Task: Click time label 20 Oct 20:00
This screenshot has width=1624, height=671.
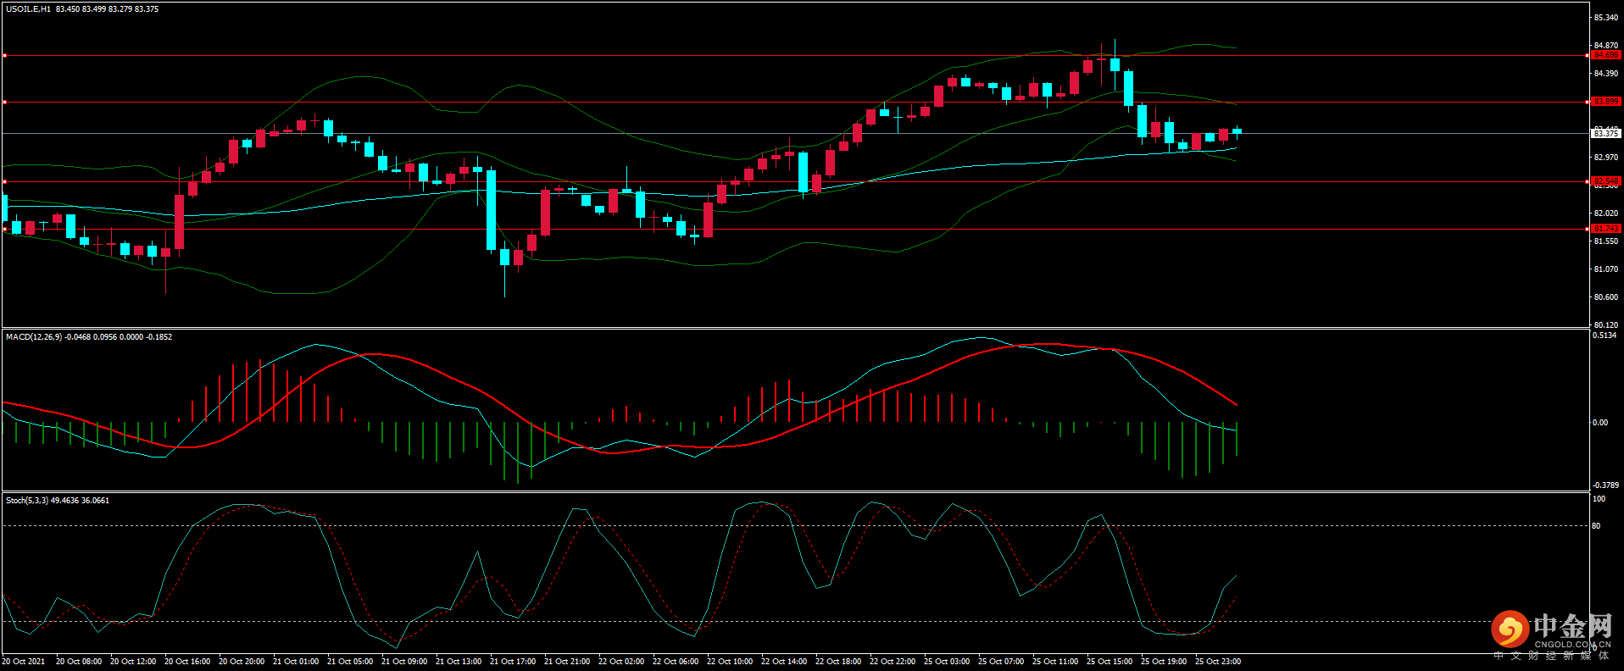Action: click(x=242, y=662)
